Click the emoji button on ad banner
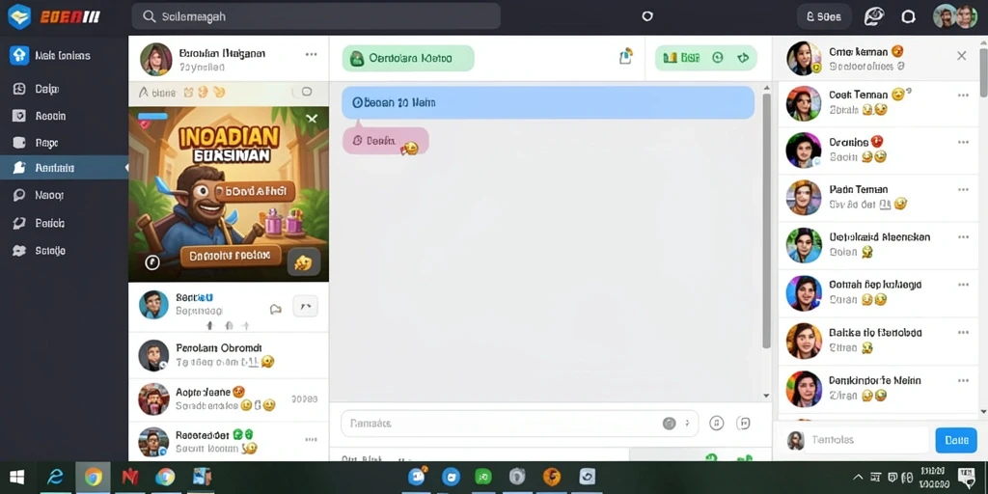988x494 pixels. [304, 262]
